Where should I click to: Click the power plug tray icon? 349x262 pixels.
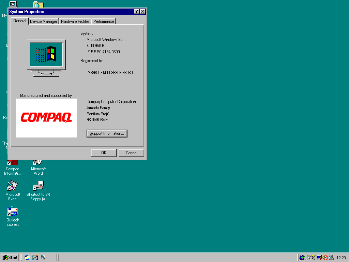(308, 258)
